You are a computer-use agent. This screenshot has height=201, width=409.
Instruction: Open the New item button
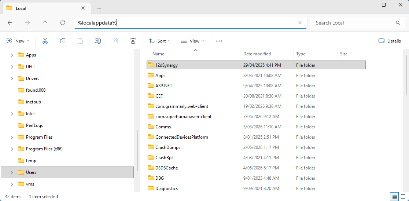pyautogui.click(x=18, y=41)
